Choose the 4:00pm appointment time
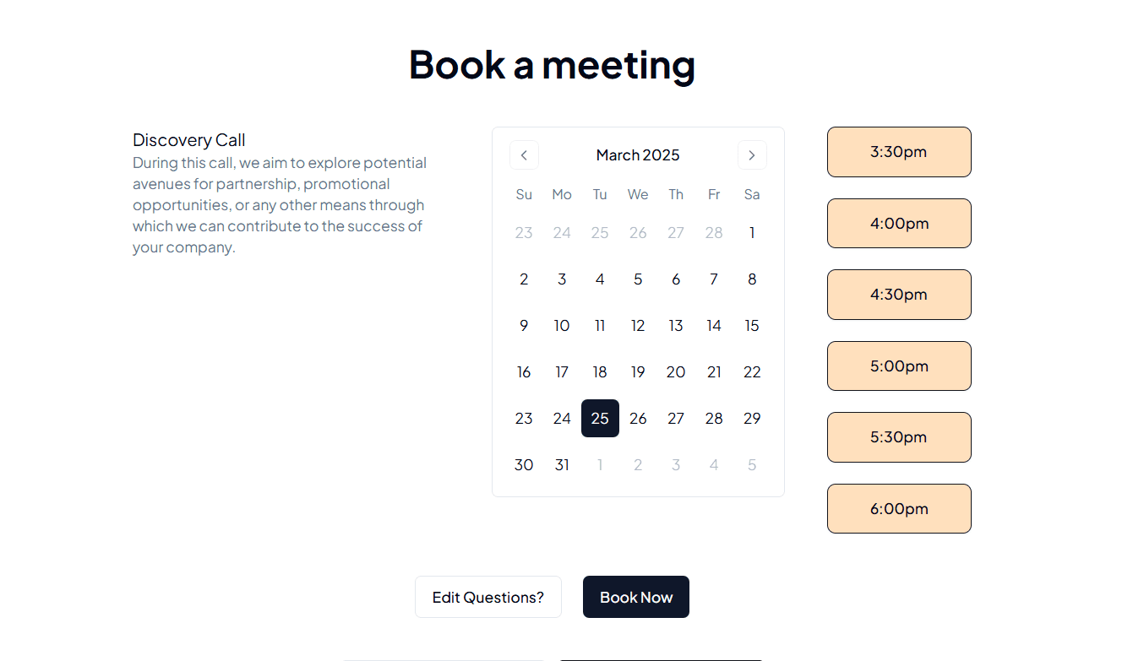 [x=898, y=223]
